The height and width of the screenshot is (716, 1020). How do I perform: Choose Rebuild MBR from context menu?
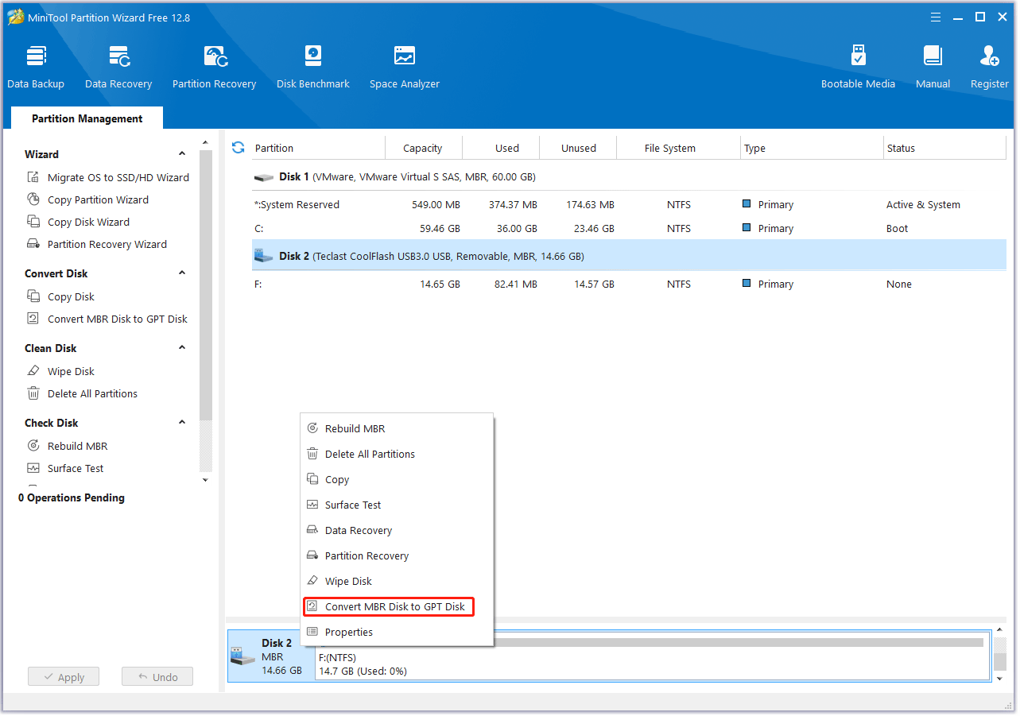tap(397, 428)
